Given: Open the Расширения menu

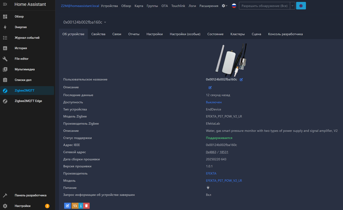Looking at the screenshot, I should pyautogui.click(x=209, y=6).
